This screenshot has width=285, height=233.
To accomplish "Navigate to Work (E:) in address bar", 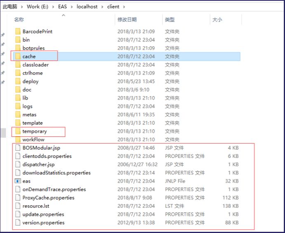I will 38,7.
